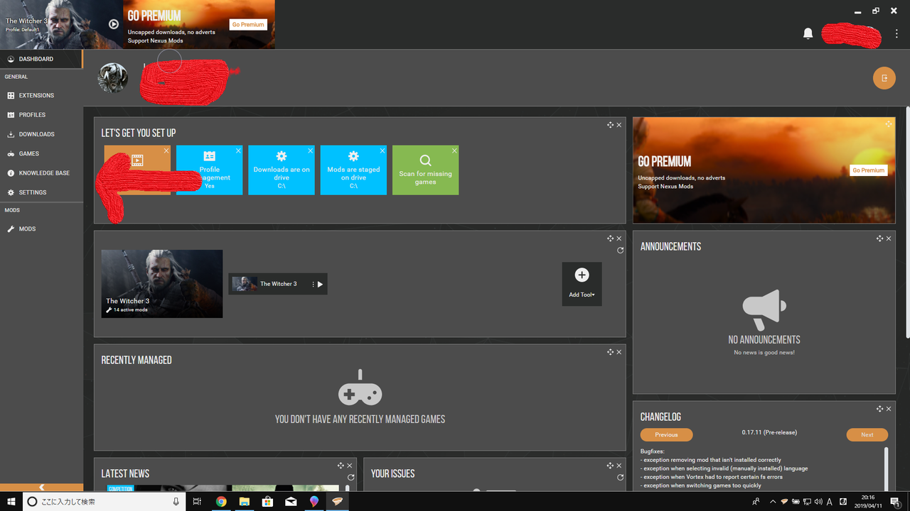This screenshot has height=511, width=910.
Task: Click the user avatar picture
Action: click(x=113, y=78)
